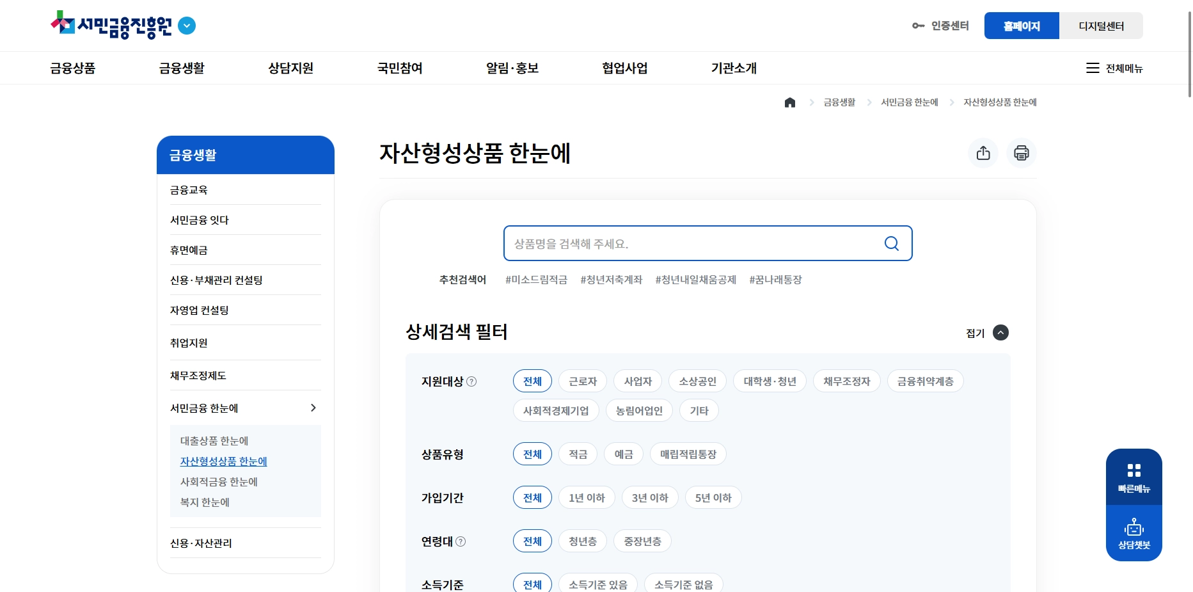The image size is (1193, 592).
Task: Select 근로자 filter chip
Action: (x=583, y=381)
